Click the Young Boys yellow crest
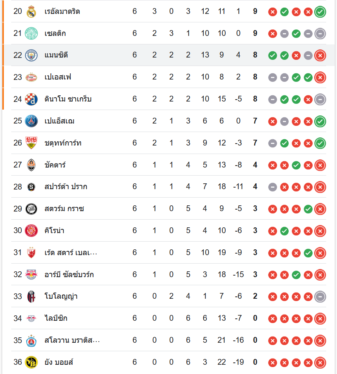 tap(31, 362)
